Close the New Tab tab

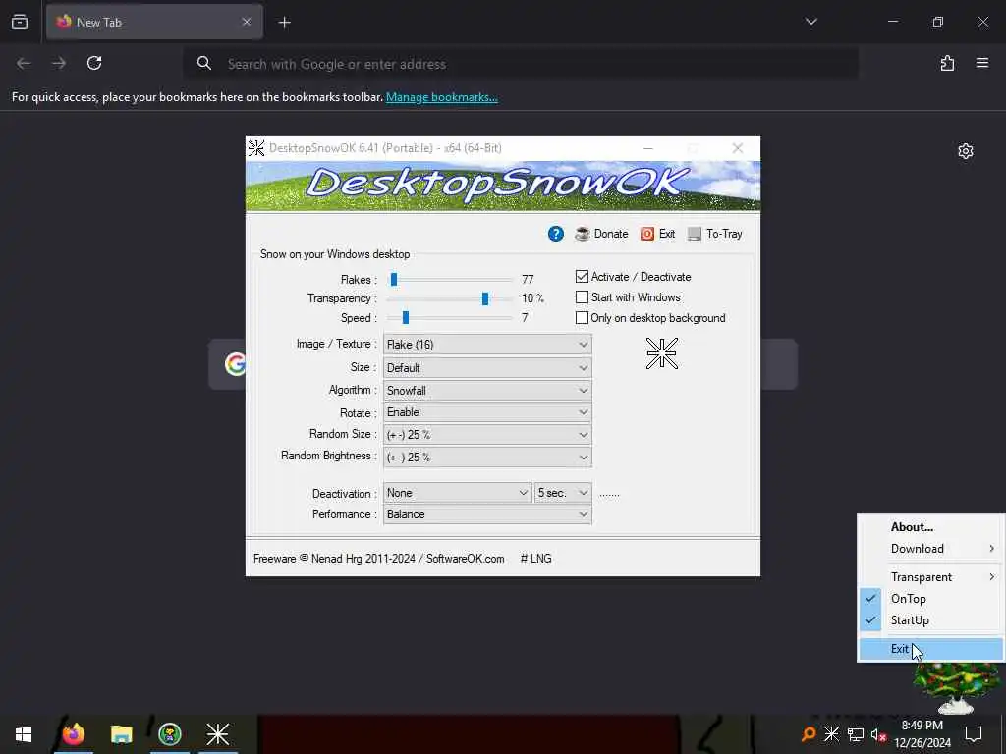point(247,22)
